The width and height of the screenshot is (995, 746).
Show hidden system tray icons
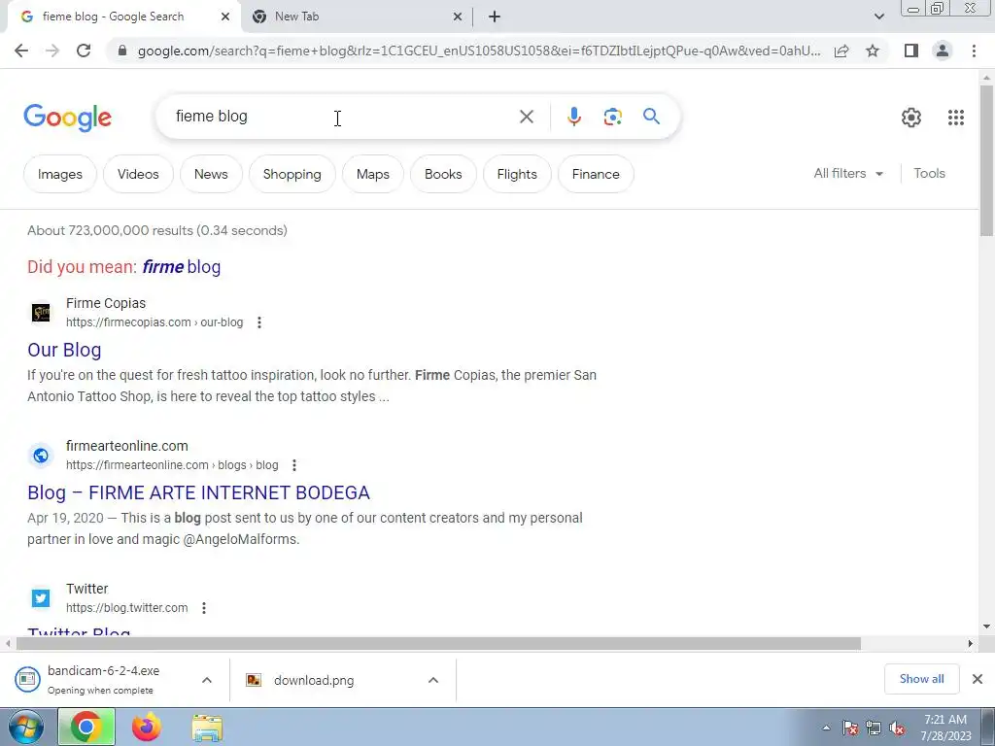pos(826,728)
